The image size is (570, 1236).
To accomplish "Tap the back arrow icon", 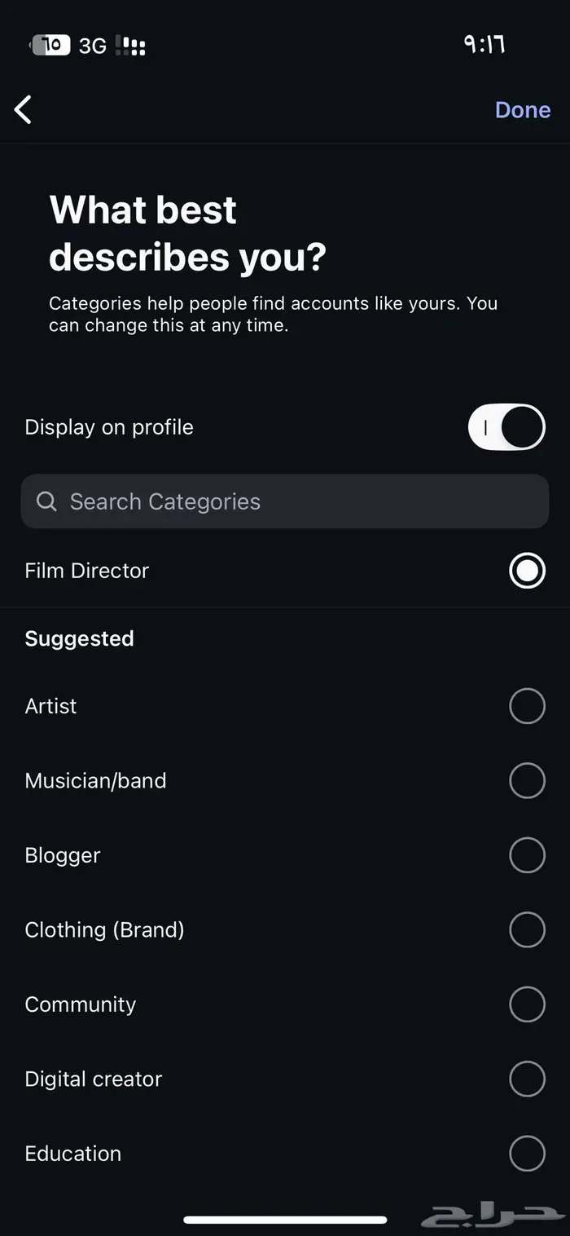I will (24, 109).
